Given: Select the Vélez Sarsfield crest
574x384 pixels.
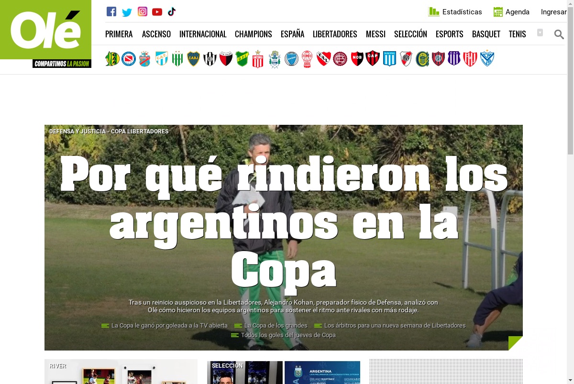Looking at the screenshot, I should coord(487,59).
